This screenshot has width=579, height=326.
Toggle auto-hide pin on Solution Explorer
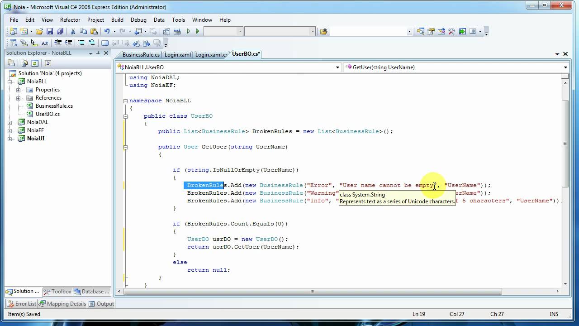click(x=98, y=53)
